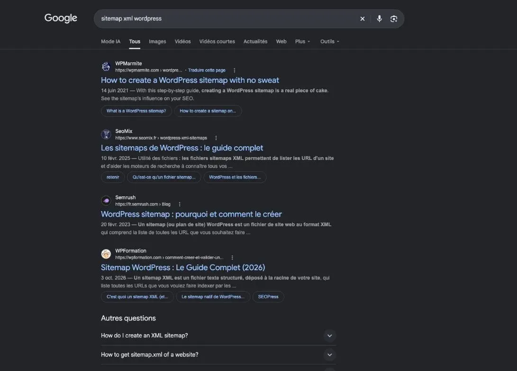517x371 pixels.
Task: Open more options for WPMarmite result
Action: [x=235, y=71]
